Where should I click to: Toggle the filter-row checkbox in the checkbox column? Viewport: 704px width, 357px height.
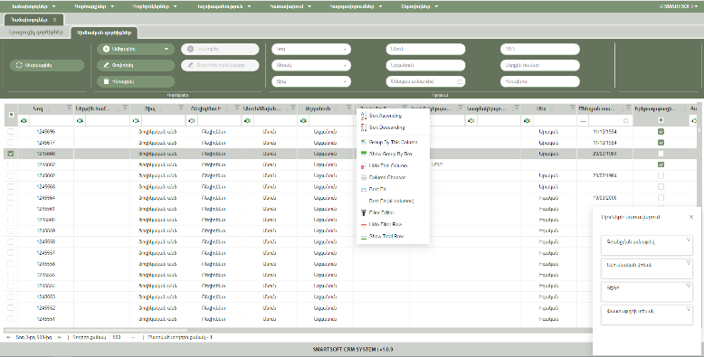click(661, 120)
